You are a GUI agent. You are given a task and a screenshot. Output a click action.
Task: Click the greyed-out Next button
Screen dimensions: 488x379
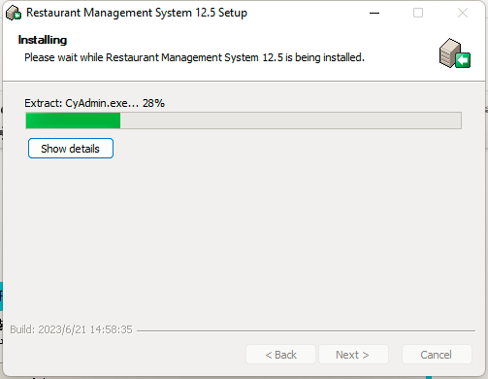[x=353, y=355]
